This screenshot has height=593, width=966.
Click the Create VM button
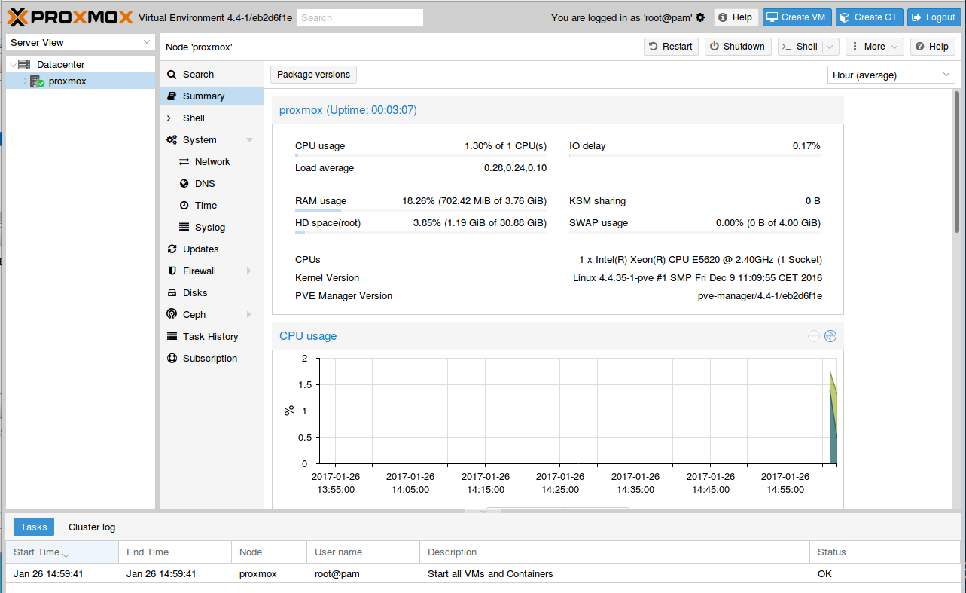[798, 17]
